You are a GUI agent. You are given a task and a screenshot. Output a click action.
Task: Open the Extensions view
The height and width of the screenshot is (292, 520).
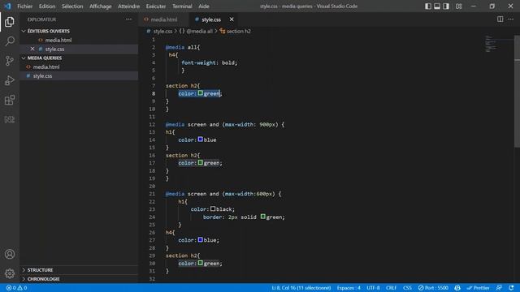click(x=10, y=100)
